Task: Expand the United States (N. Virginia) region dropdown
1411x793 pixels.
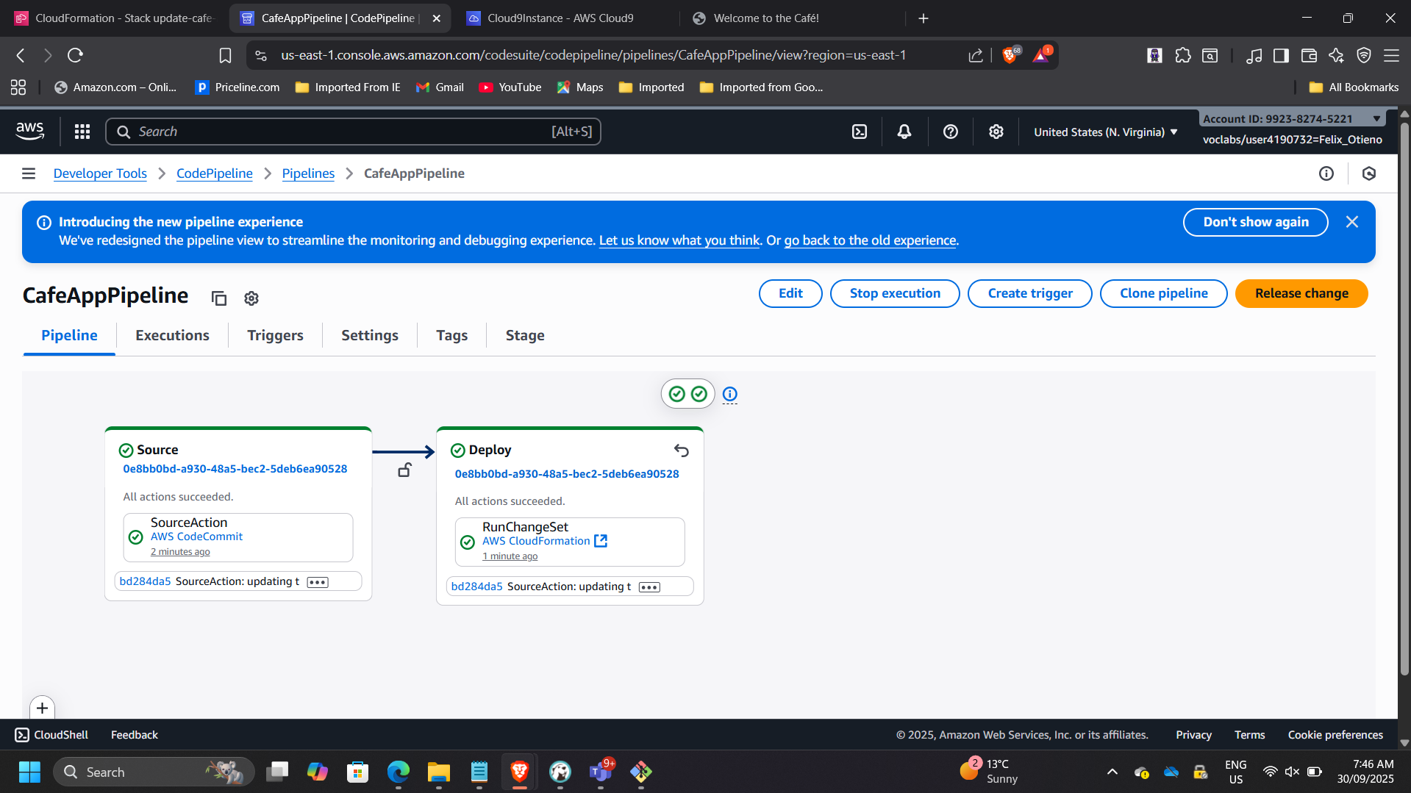Action: point(1105,132)
